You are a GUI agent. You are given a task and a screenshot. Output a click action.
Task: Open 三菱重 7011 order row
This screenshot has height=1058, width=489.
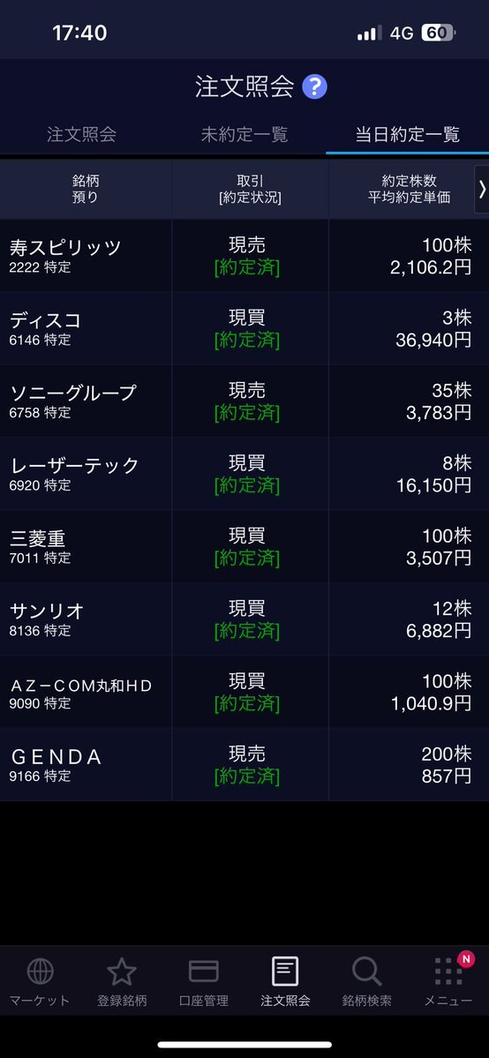244,547
